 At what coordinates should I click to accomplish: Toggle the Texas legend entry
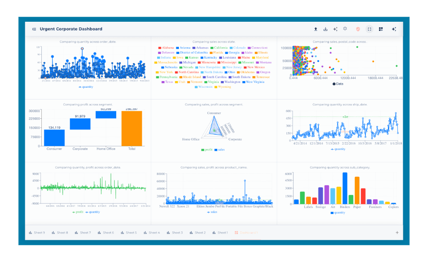click(167, 82)
